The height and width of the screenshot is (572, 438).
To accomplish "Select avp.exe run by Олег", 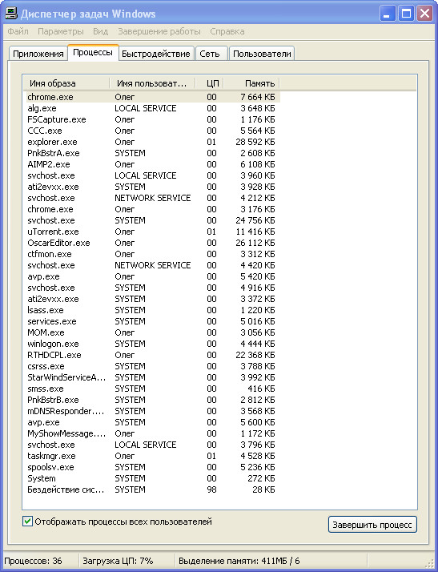I will (151, 276).
